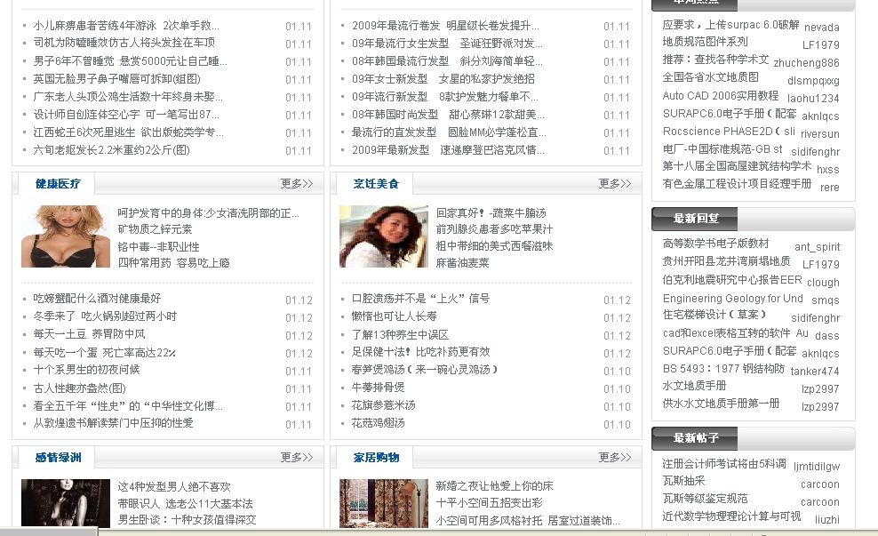Viewport: 878px width, 536px height.
Task: Select the 烹饪美食 section tab
Action: pyautogui.click(x=376, y=184)
